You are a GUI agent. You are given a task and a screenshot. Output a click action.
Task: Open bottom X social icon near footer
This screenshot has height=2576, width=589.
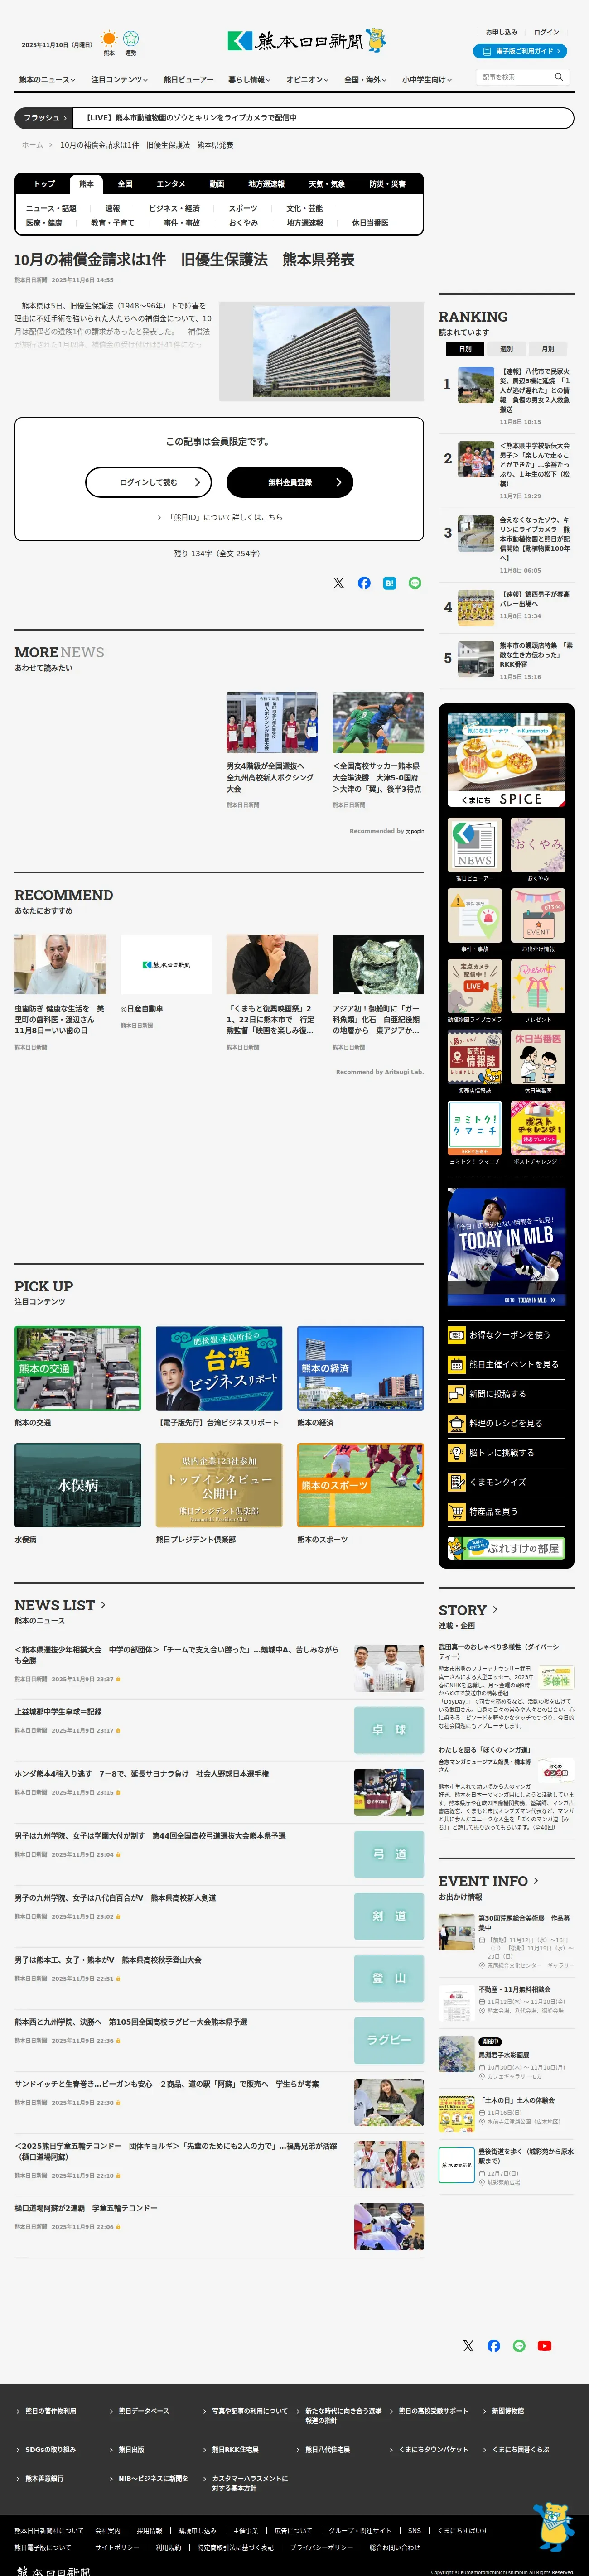(468, 2345)
